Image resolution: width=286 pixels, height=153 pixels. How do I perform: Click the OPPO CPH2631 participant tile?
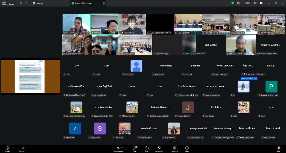pyautogui.click(x=225, y=66)
